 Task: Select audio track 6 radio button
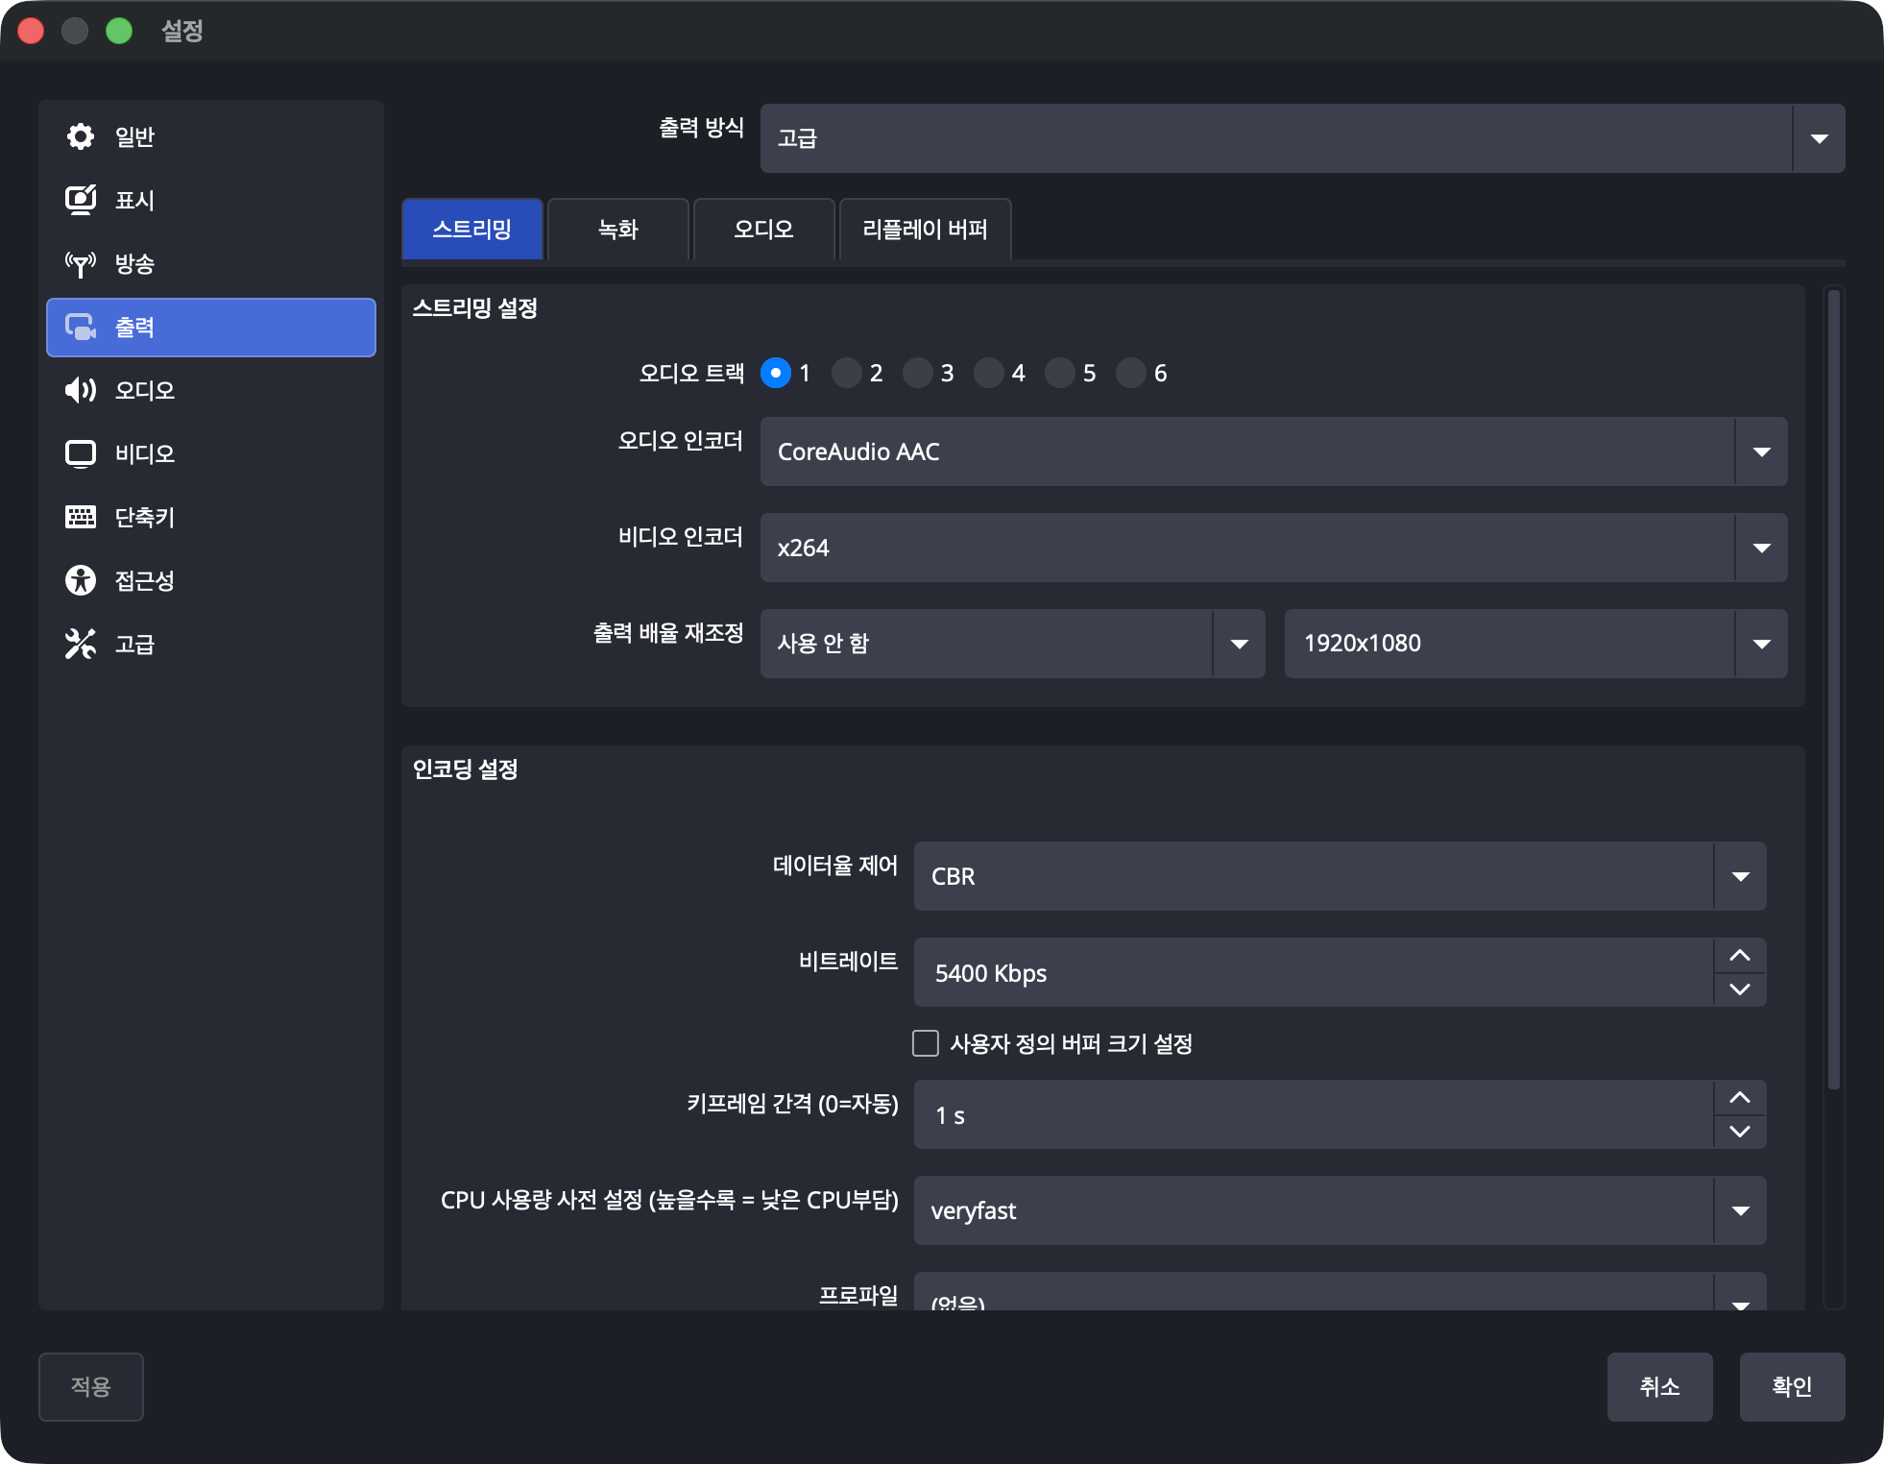coord(1131,373)
